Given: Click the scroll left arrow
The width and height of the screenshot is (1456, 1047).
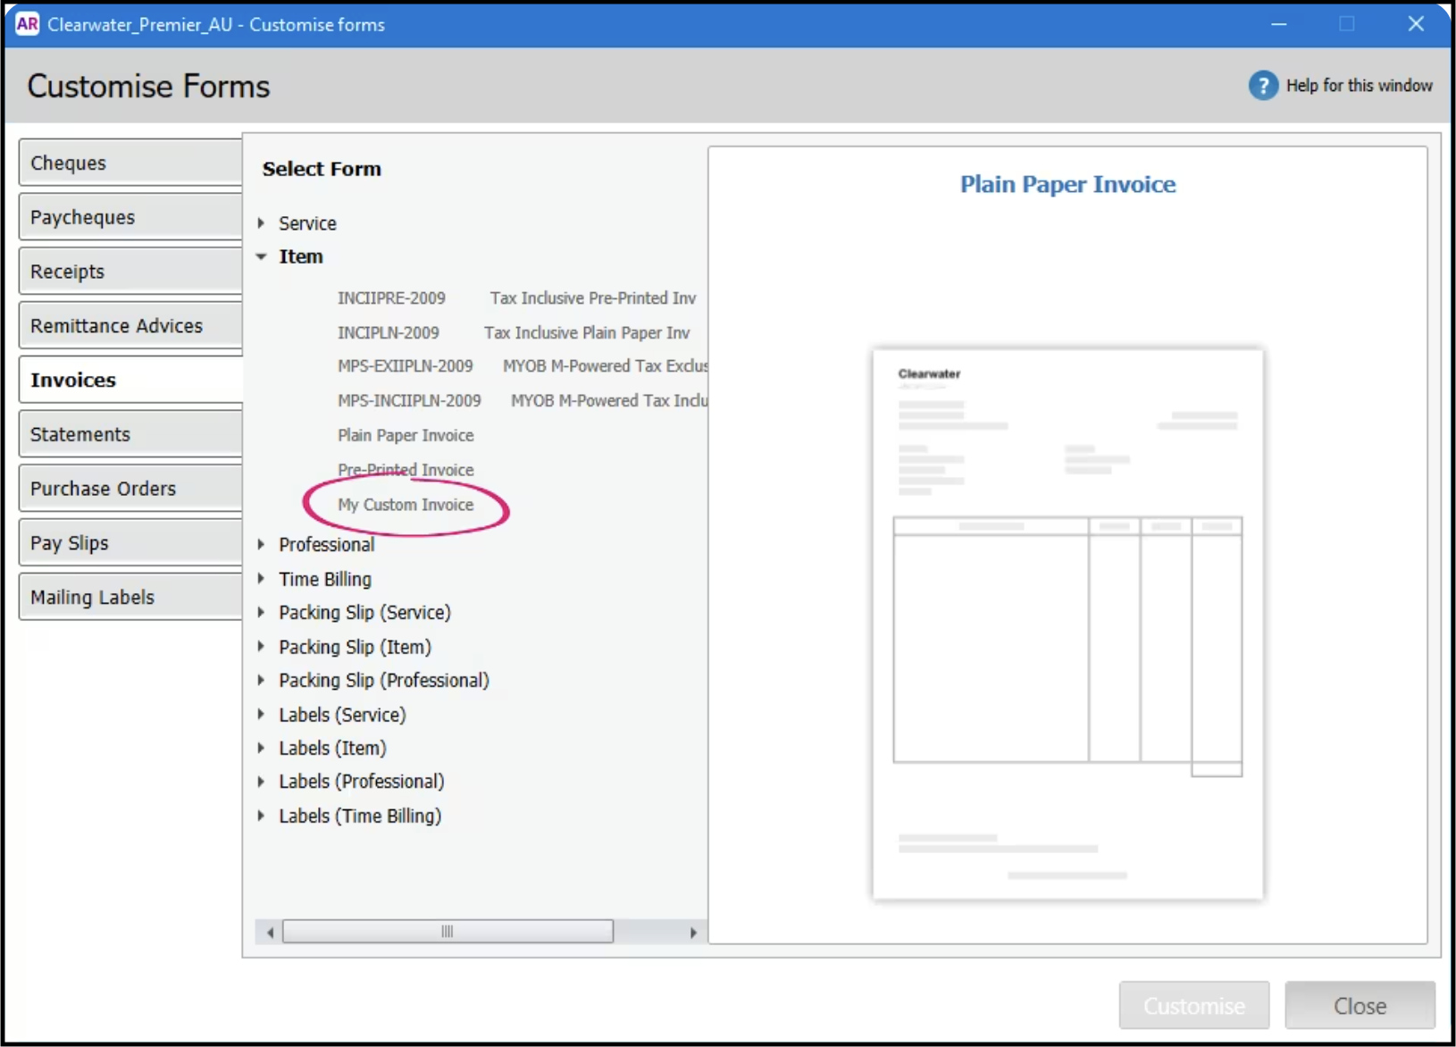Looking at the screenshot, I should point(270,932).
